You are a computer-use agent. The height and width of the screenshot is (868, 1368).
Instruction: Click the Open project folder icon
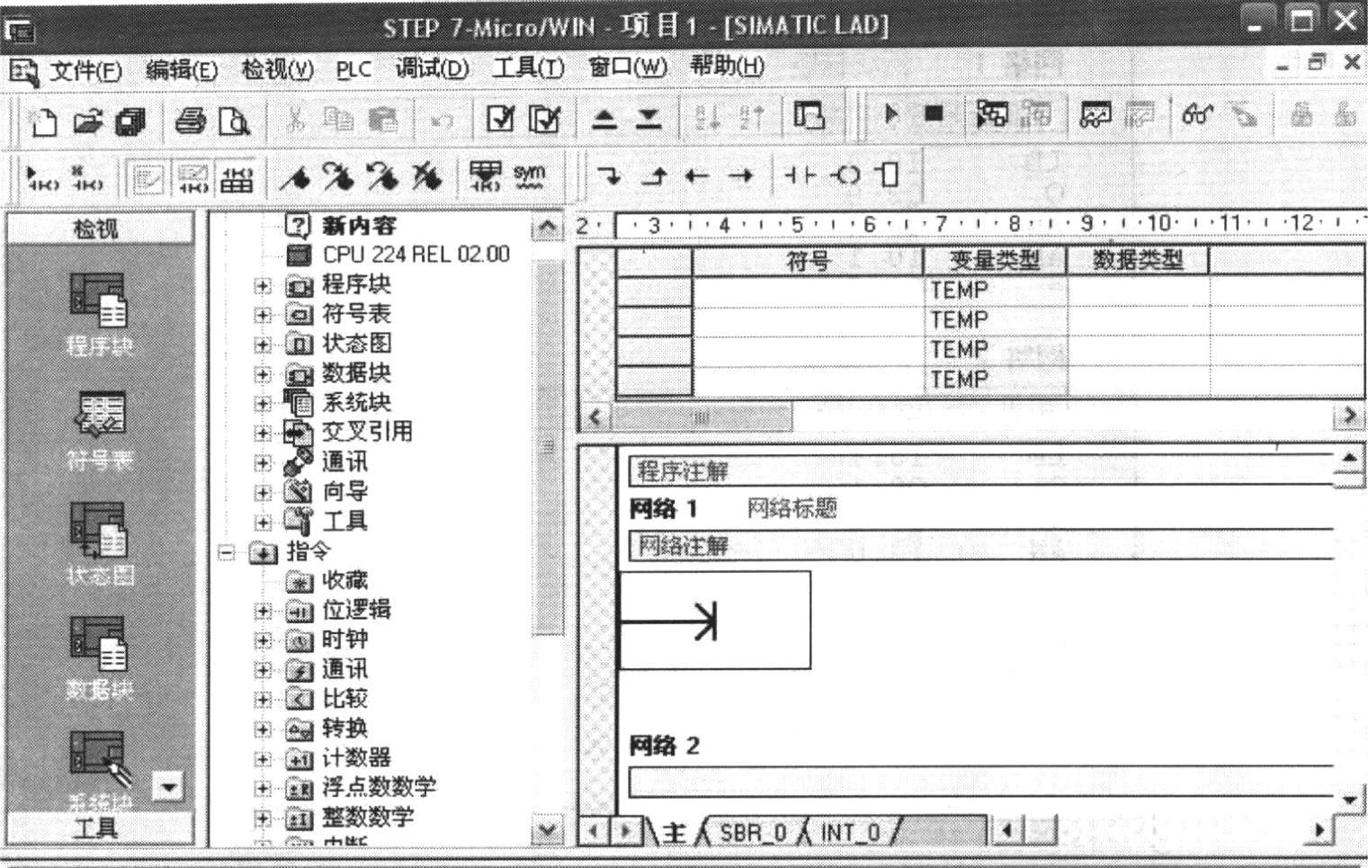(87, 120)
